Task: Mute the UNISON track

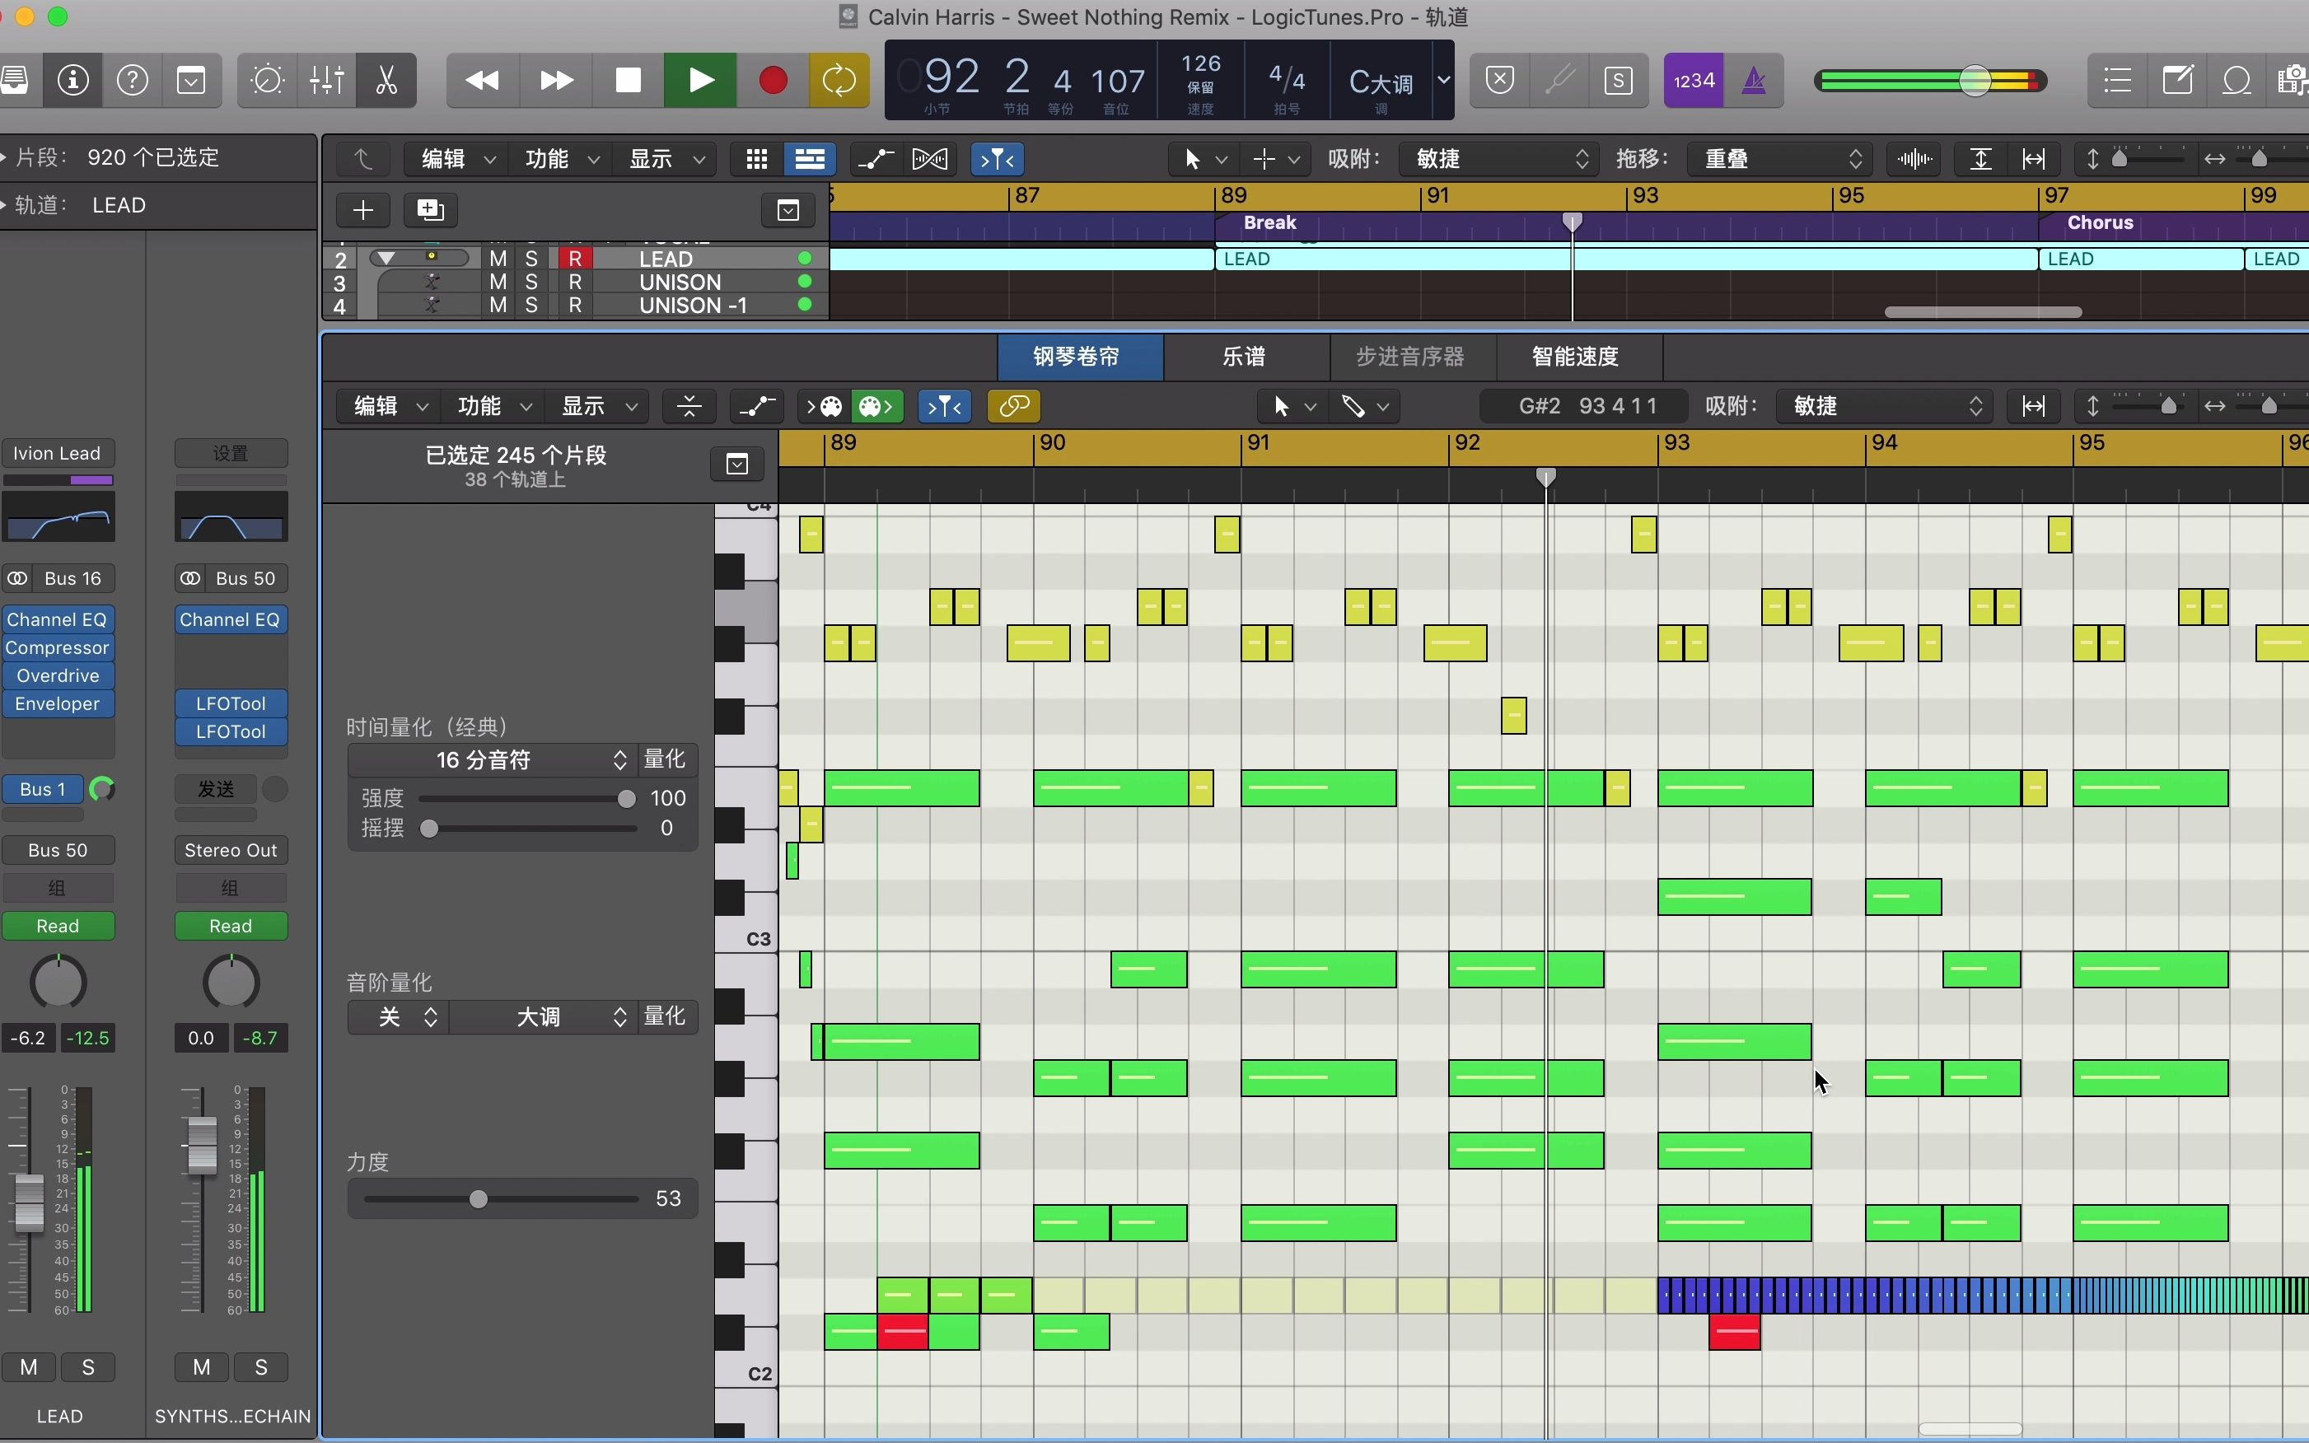Action: (498, 283)
